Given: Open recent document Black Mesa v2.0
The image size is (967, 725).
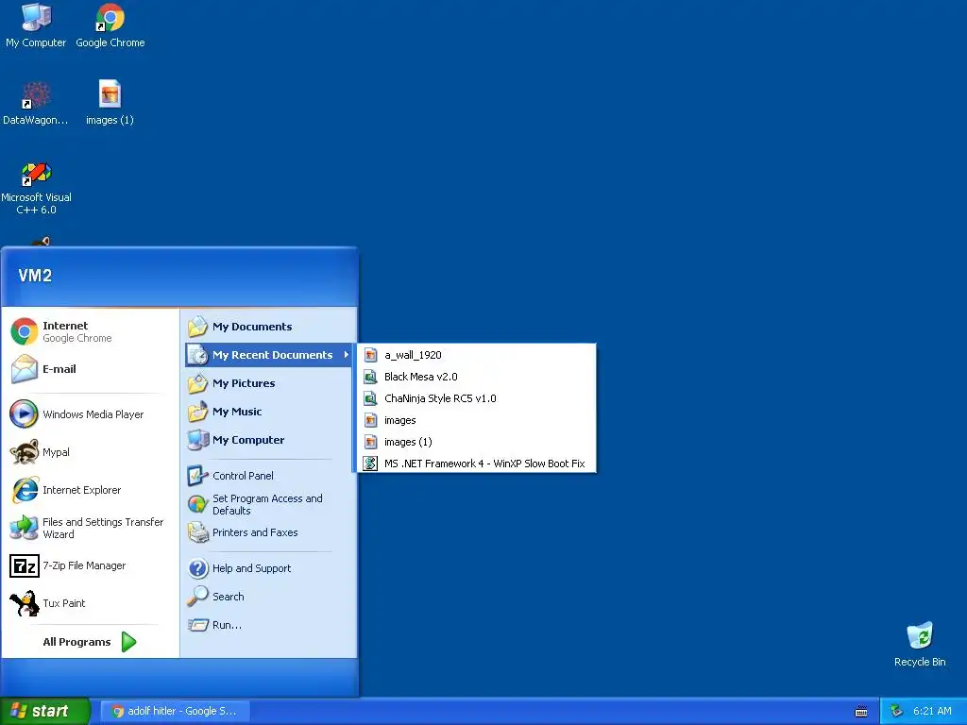Looking at the screenshot, I should click(477, 377).
